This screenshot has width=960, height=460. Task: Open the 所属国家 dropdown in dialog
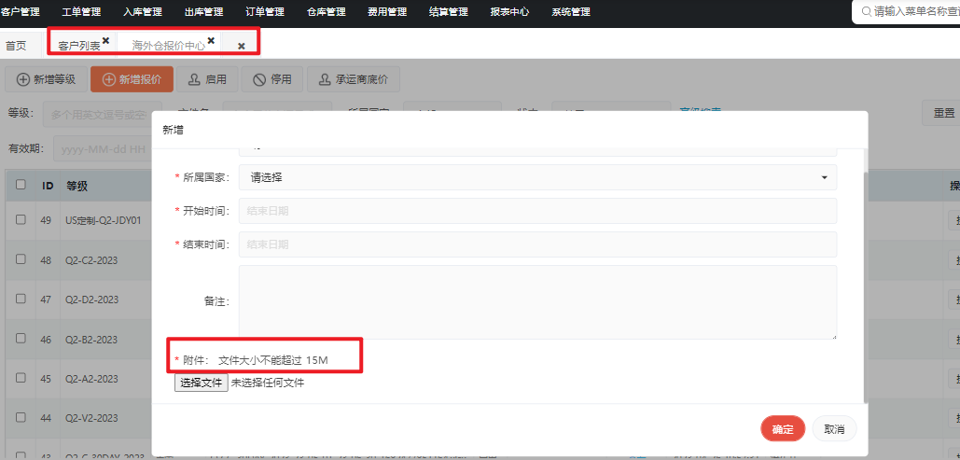pos(537,177)
